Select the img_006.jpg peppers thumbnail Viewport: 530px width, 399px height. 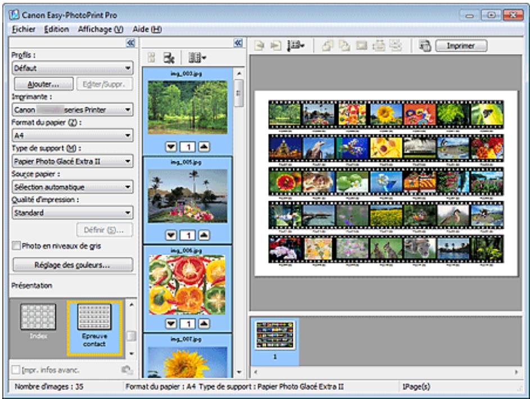pos(188,284)
